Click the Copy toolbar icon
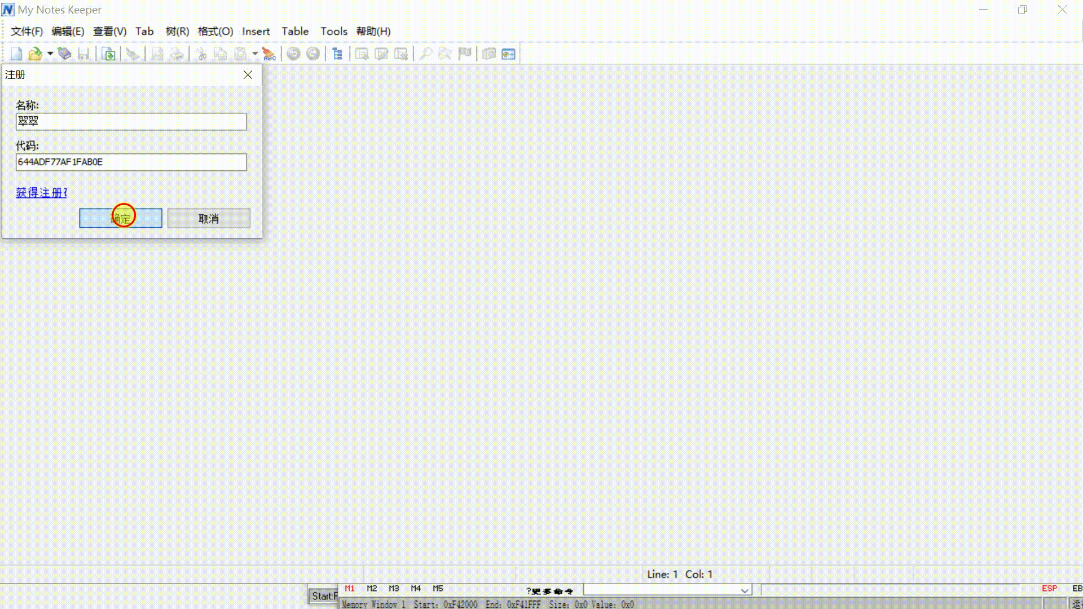The width and height of the screenshot is (1083, 609). pos(221,54)
